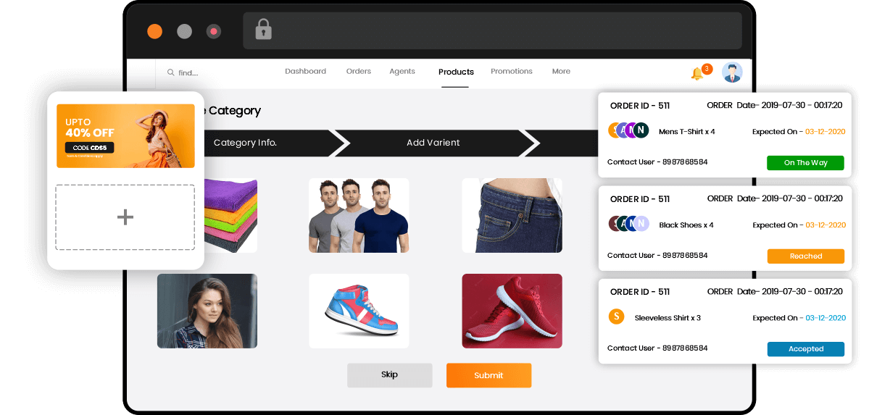Open the user profile avatar

pos(732,72)
